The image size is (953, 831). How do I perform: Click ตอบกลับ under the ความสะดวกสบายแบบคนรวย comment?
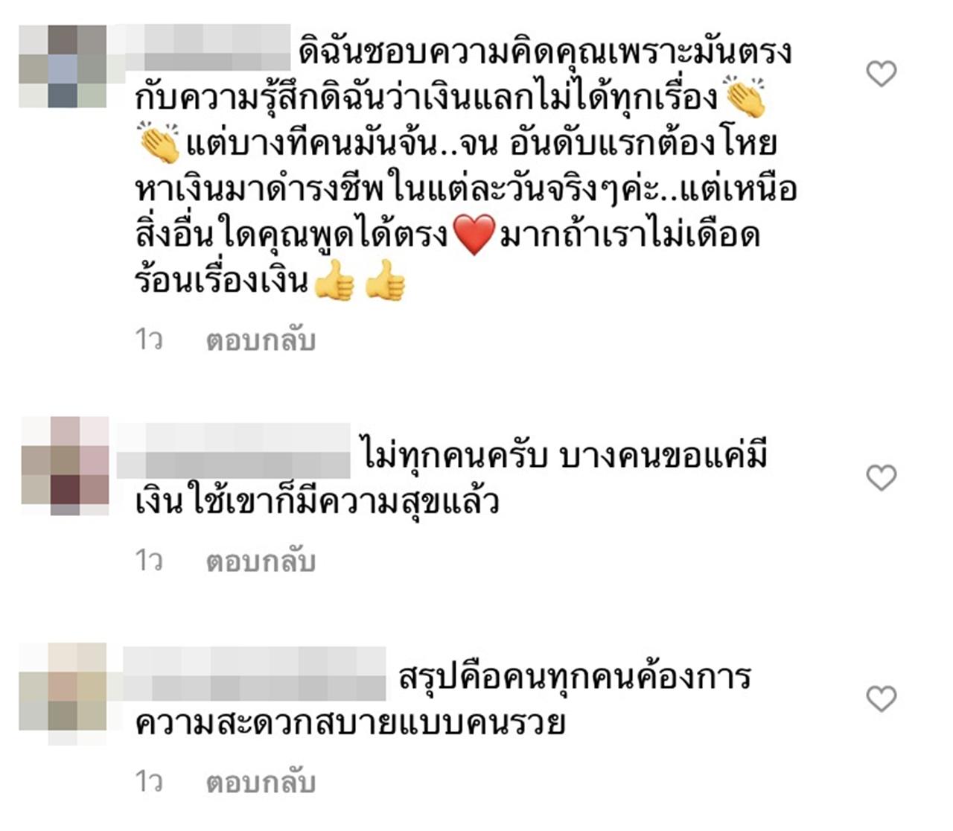click(x=261, y=782)
